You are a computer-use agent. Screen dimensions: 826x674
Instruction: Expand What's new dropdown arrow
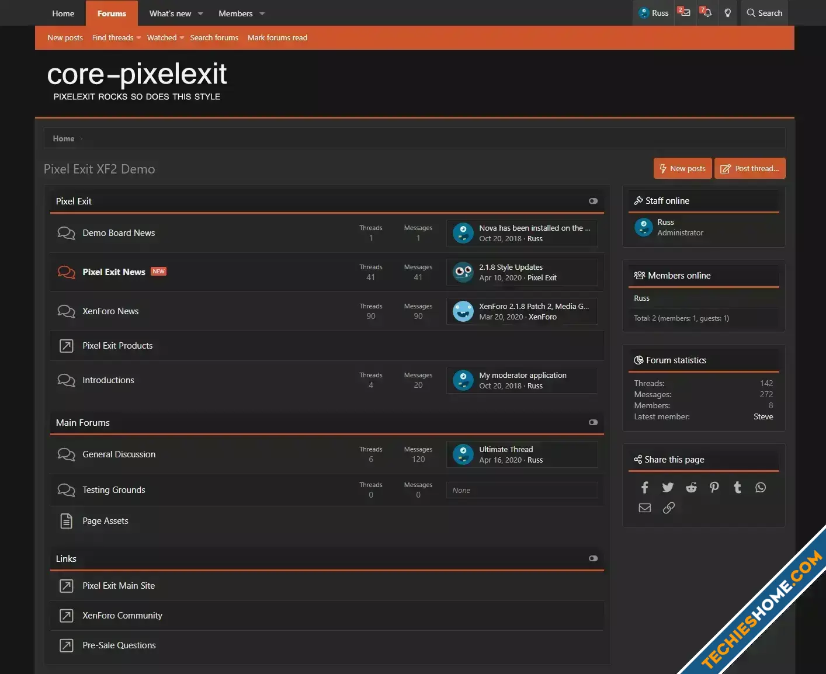[200, 13]
